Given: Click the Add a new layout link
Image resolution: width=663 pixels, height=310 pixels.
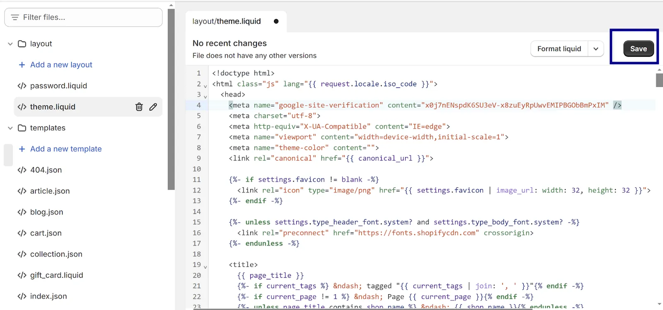Looking at the screenshot, I should pyautogui.click(x=61, y=65).
